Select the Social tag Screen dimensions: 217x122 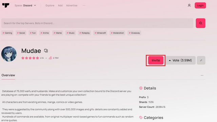click(x=21, y=33)
